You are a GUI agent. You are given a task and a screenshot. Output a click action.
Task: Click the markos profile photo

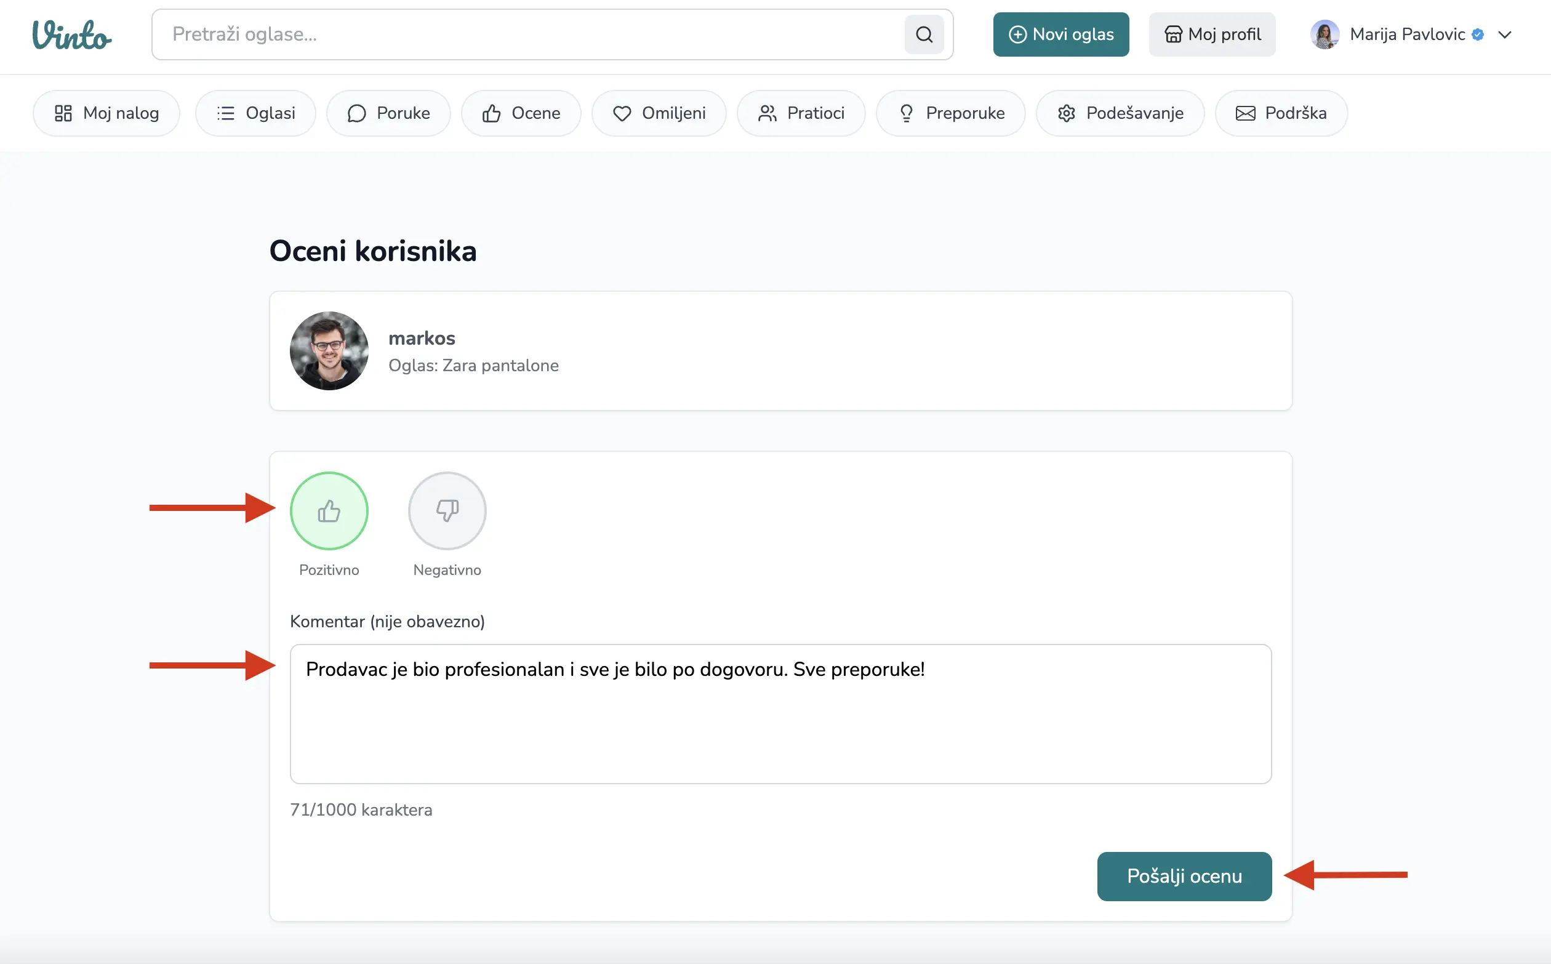point(329,351)
